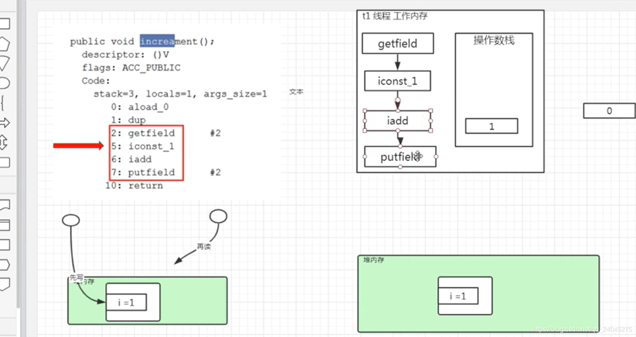
Task: Click the 堆内存 label of right green box
Action: coord(374,260)
